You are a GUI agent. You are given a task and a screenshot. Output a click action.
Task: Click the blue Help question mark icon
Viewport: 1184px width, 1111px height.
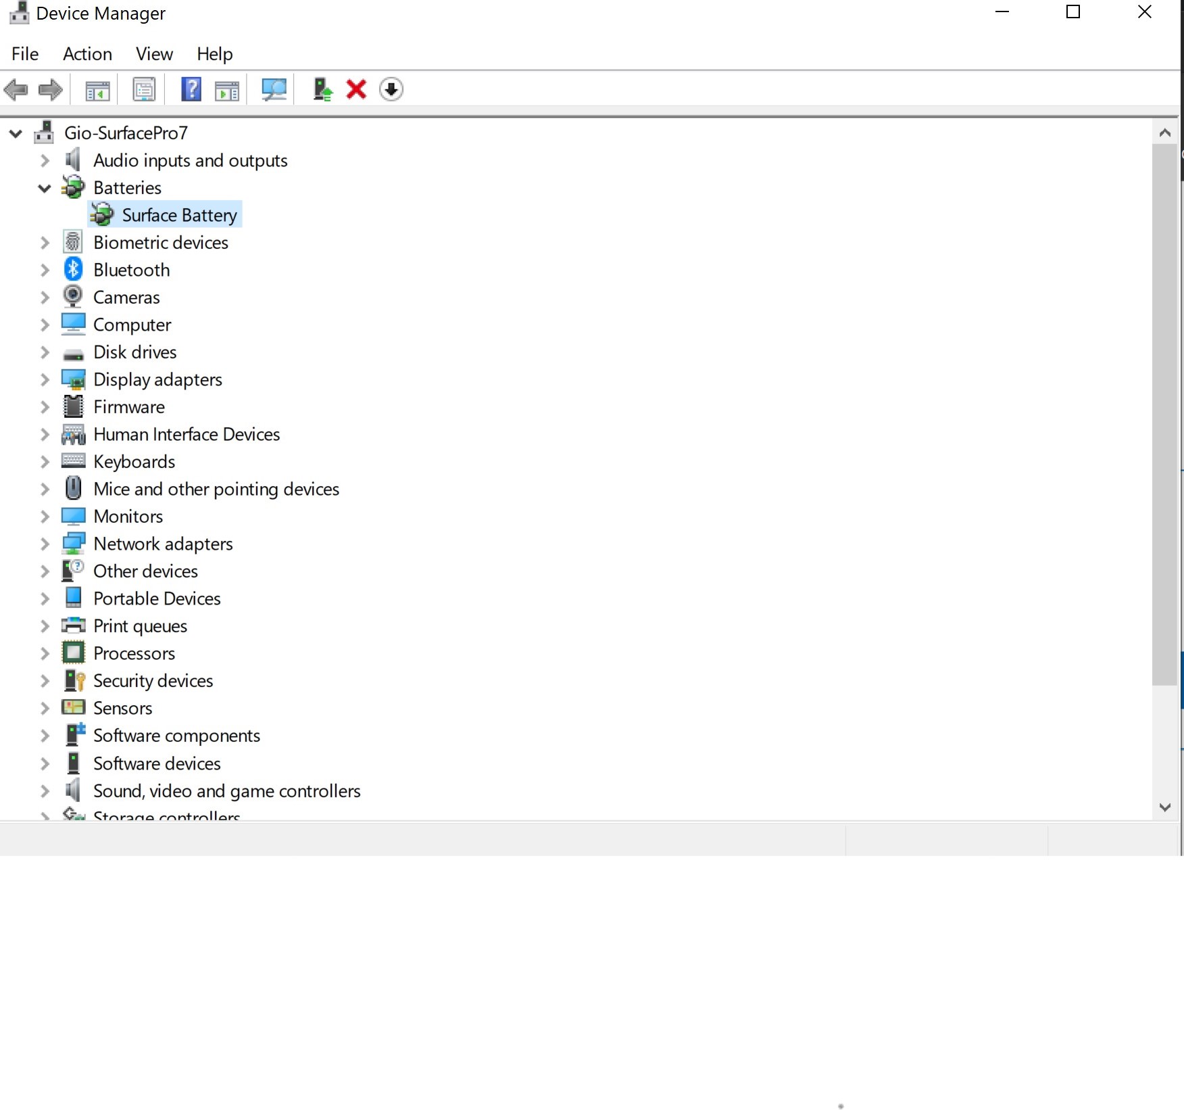[191, 89]
